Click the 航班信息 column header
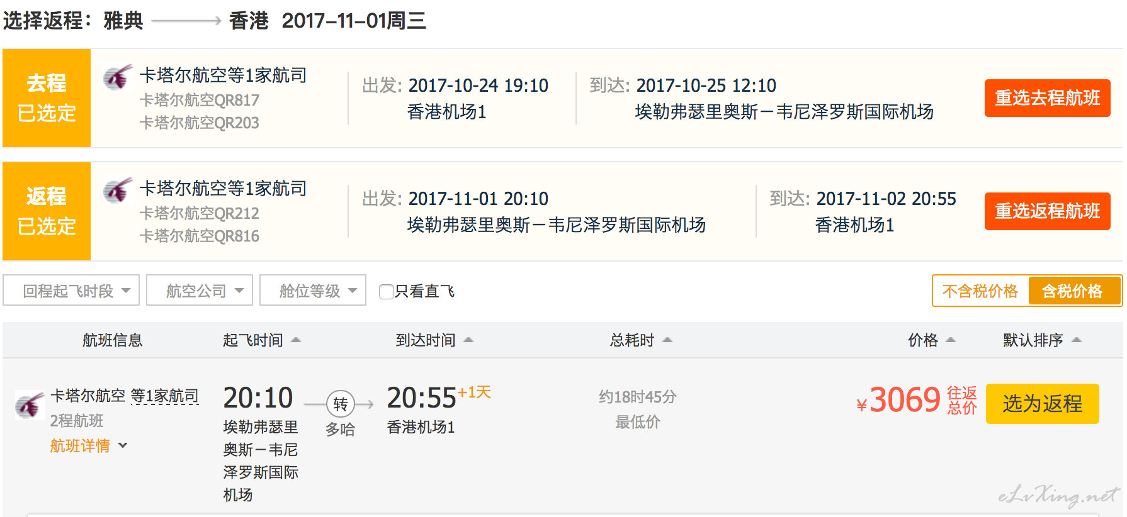The height and width of the screenshot is (517, 1127). (112, 340)
